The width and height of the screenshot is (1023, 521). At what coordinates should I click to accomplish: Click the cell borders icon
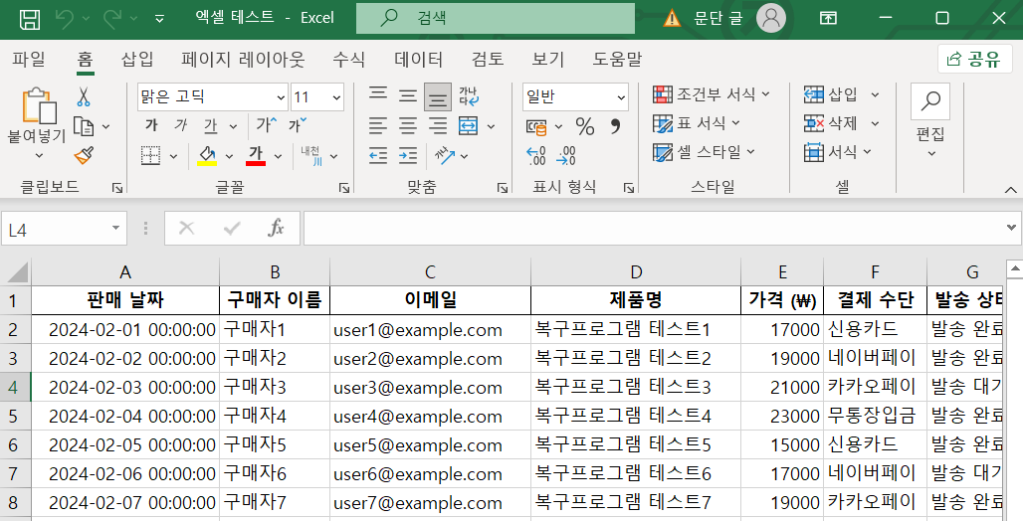tap(150, 156)
